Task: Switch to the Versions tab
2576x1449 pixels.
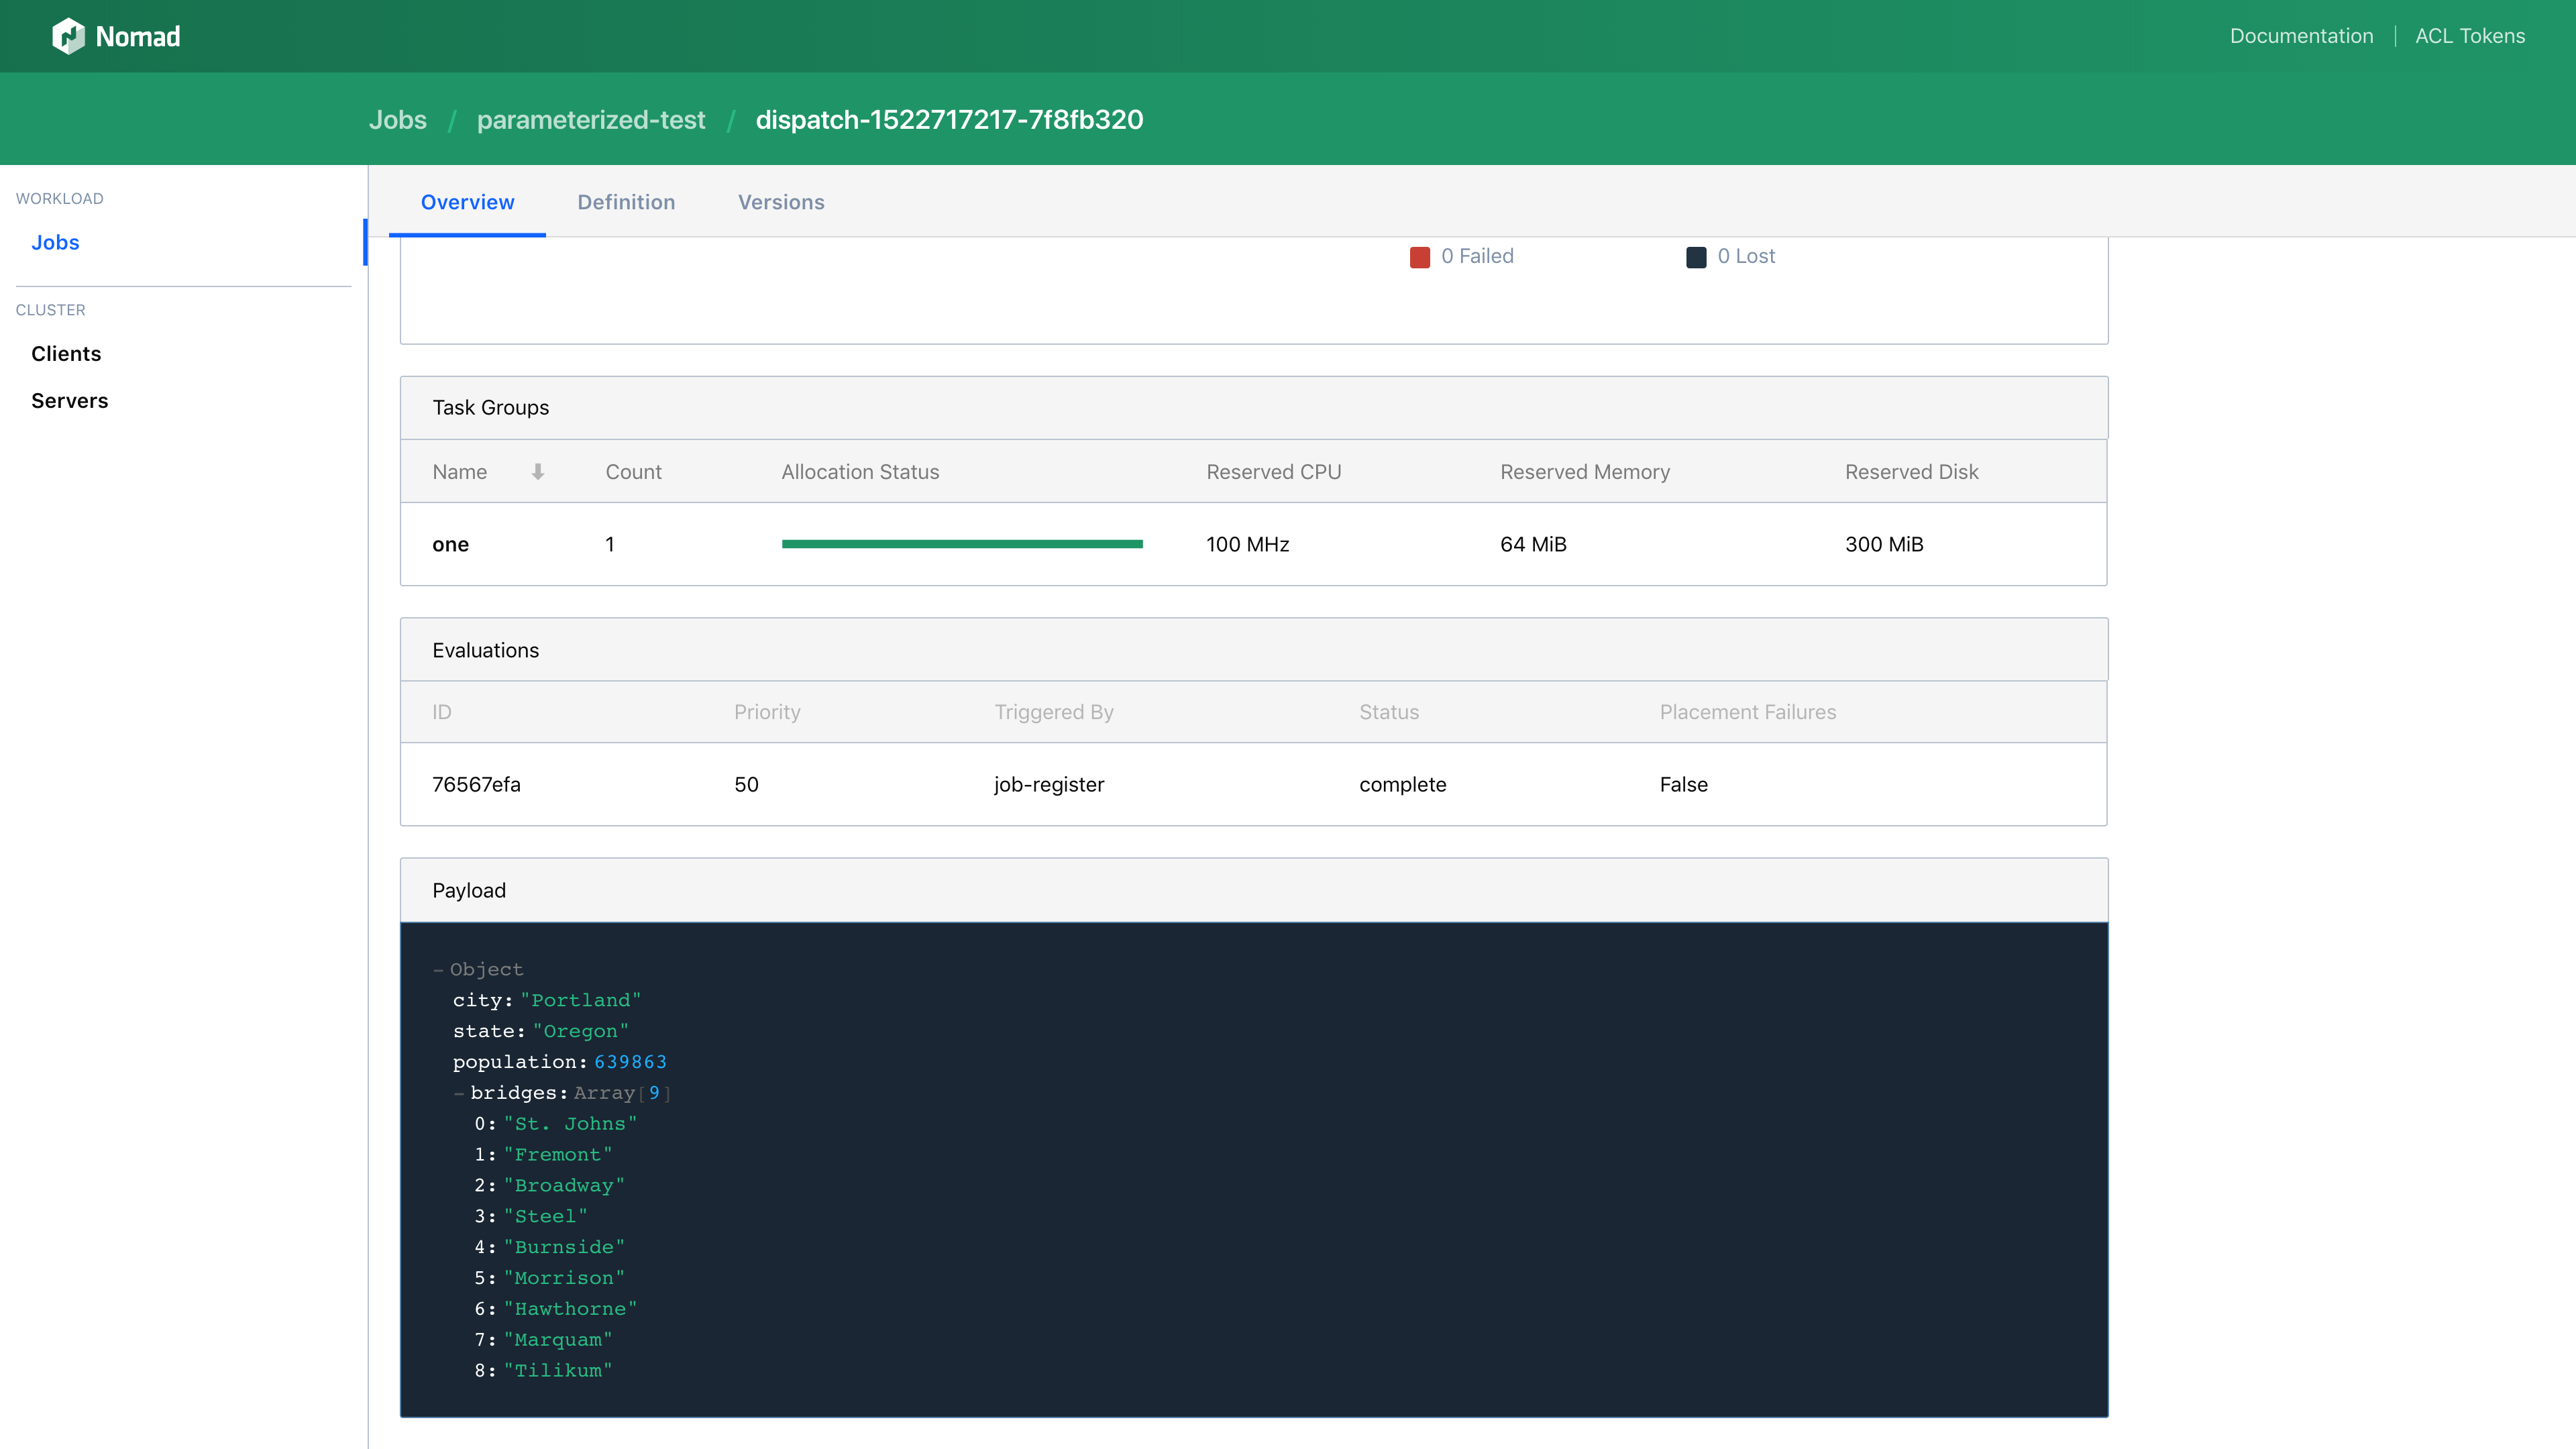Action: 781,202
